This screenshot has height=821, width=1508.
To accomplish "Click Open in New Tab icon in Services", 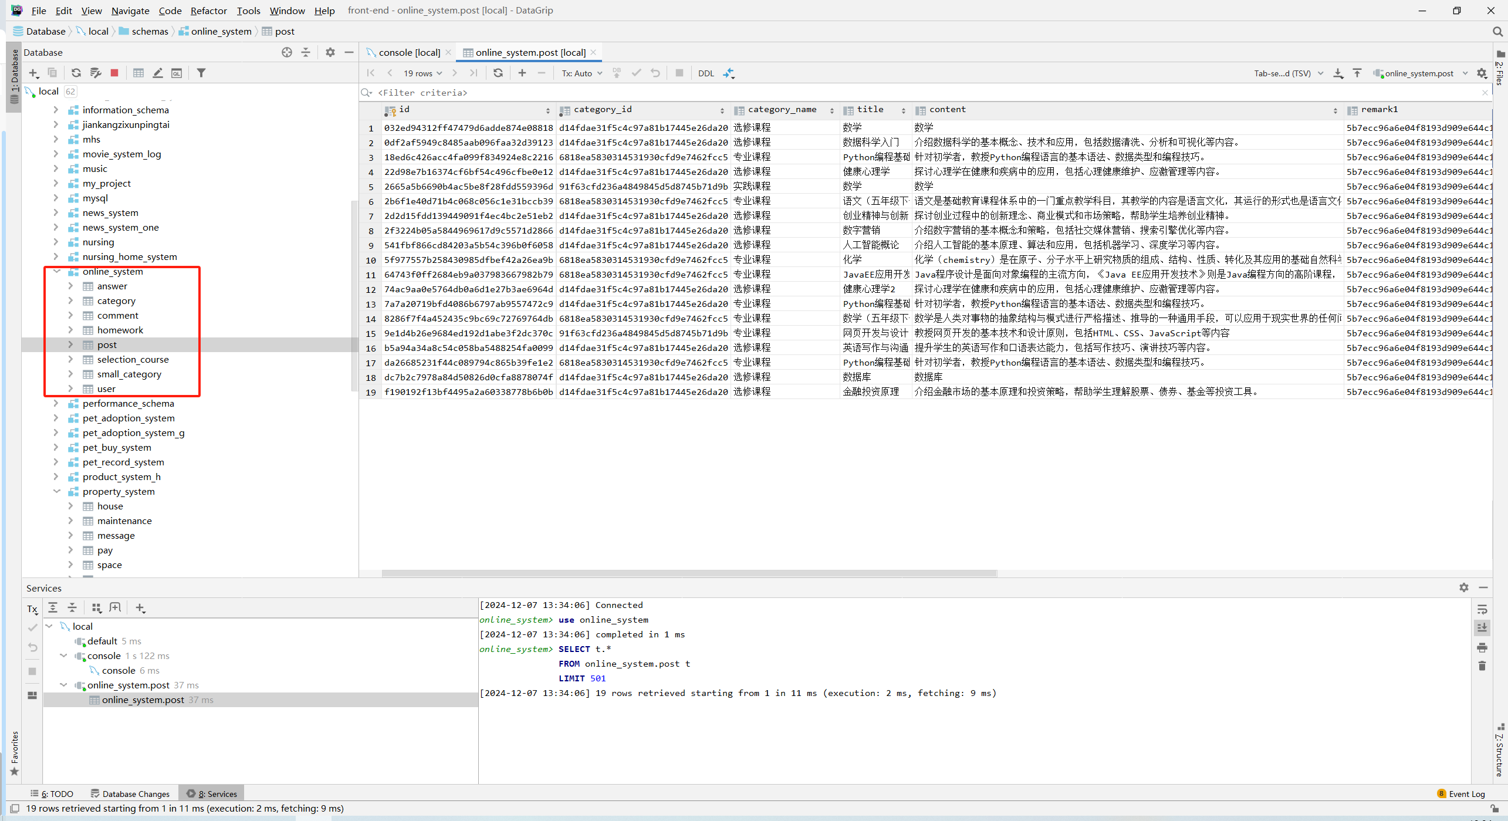I will coord(115,607).
